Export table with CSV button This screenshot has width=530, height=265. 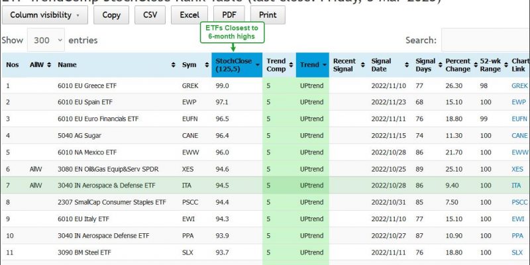click(150, 15)
